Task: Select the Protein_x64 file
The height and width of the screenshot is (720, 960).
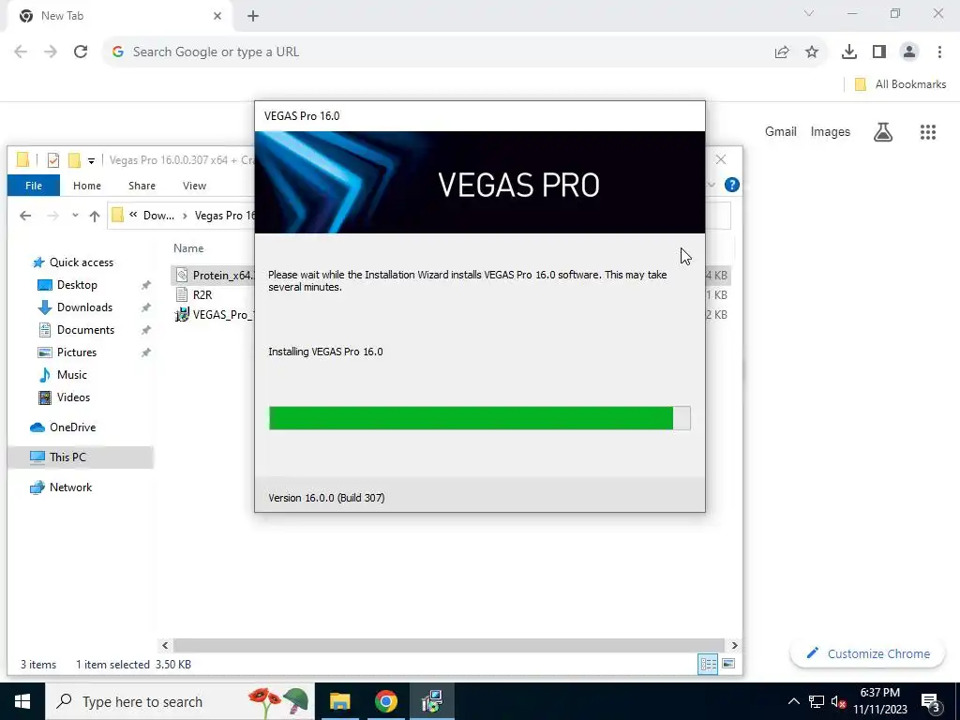Action: (214, 276)
